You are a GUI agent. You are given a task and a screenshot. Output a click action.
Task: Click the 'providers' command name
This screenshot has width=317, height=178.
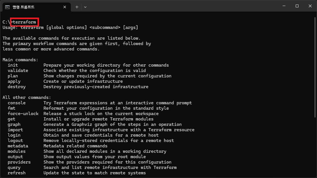[19, 162]
